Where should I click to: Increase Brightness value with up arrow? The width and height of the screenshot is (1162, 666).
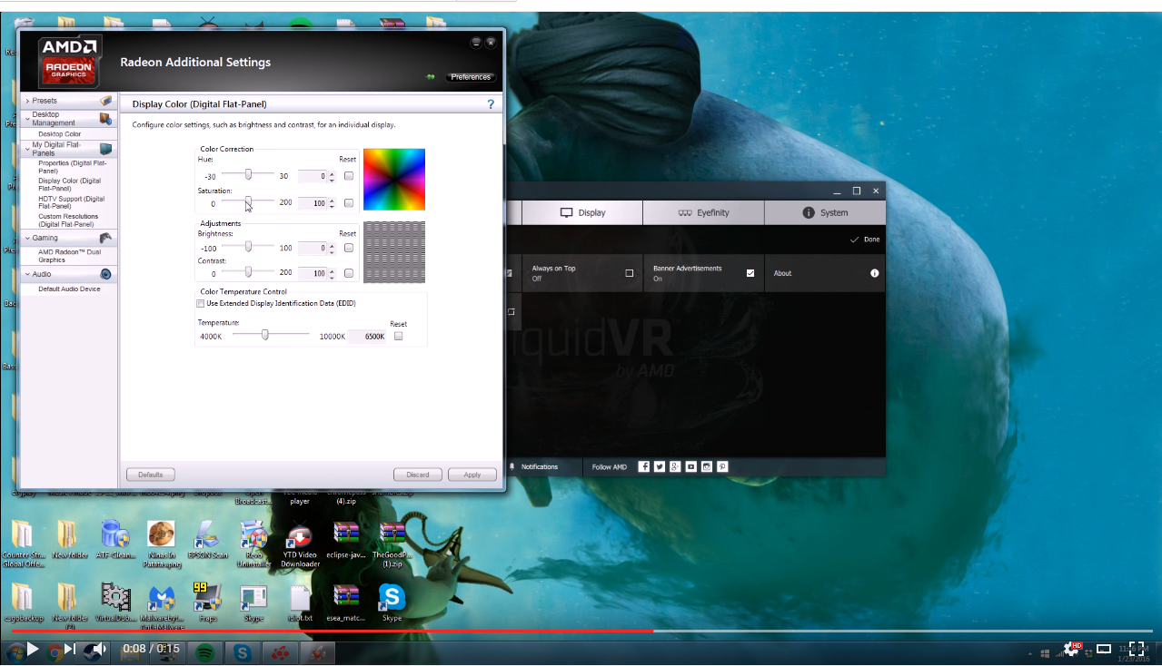[x=332, y=245]
